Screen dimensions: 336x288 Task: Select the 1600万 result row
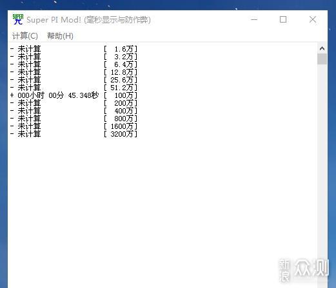tap(74, 126)
